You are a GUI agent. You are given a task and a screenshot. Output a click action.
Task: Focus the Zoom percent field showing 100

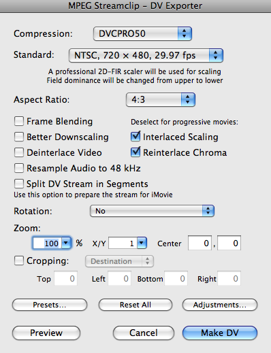[47, 243]
